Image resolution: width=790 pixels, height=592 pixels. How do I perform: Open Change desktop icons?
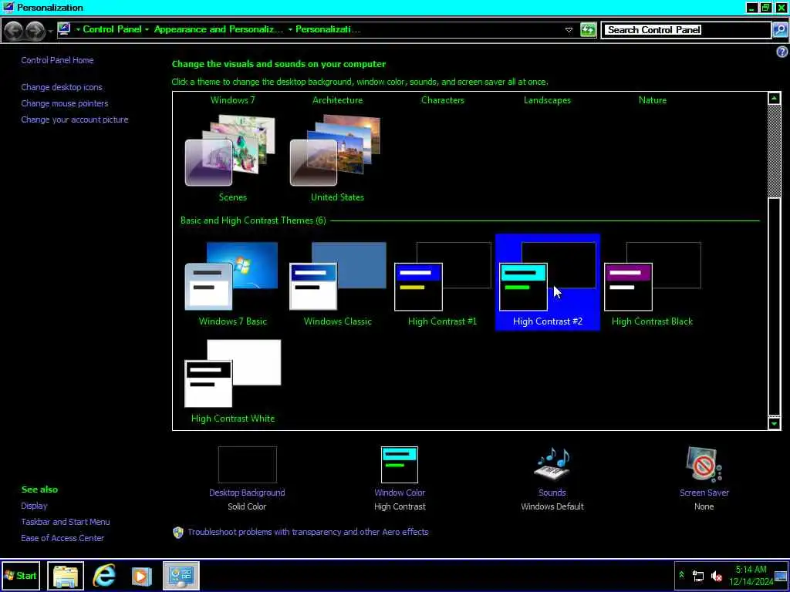click(62, 87)
